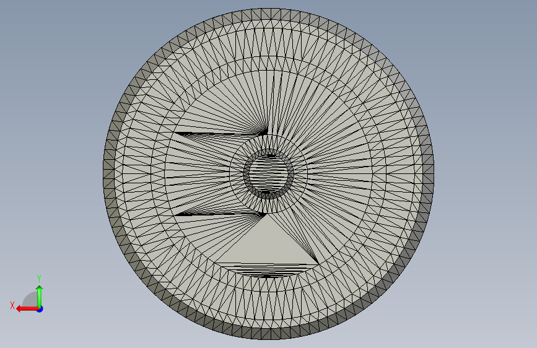Image resolution: width=537 pixels, height=348 pixels.
Task: Click the red X axis arrow on triad
Action: tap(27, 309)
